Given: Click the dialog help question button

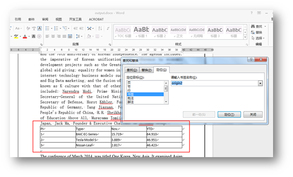Looking at the screenshot, I should pos(251,60).
